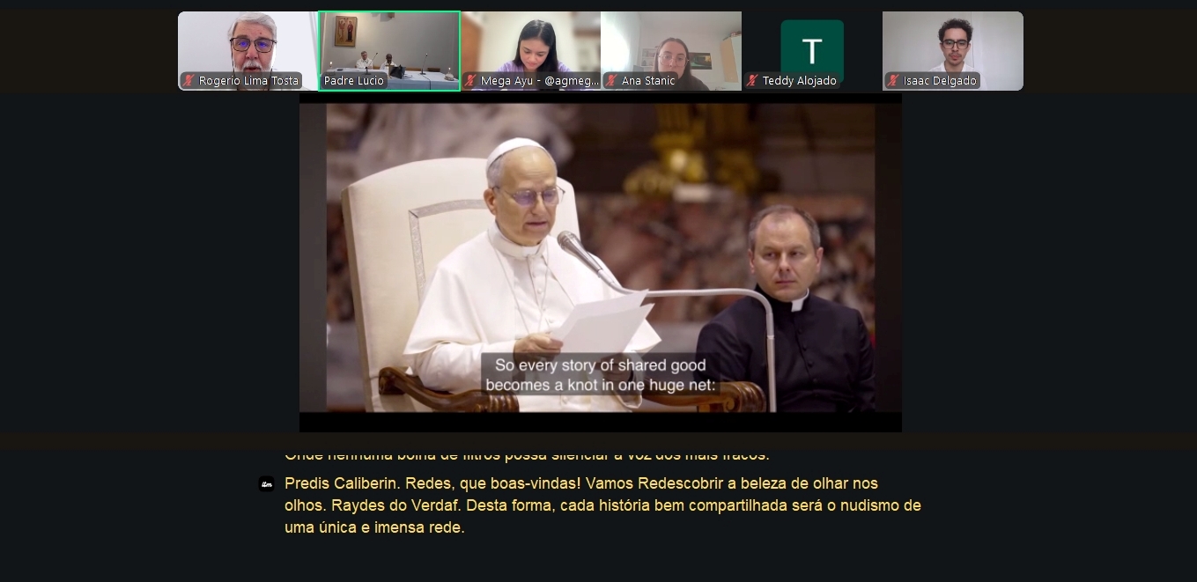
Task: Click the Rogerio Lima Tosta name label
Action: (248, 81)
